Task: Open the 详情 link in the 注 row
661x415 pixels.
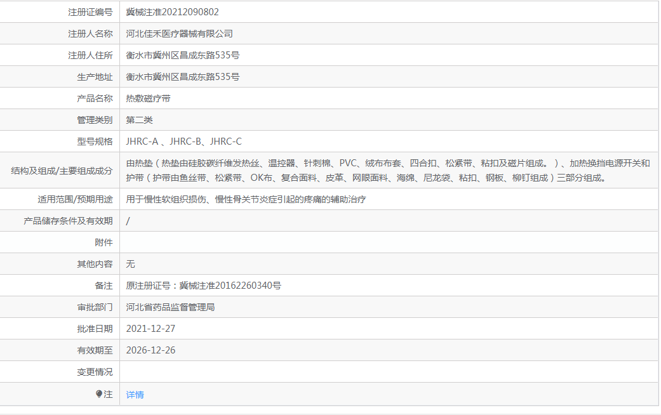Action: [135, 395]
